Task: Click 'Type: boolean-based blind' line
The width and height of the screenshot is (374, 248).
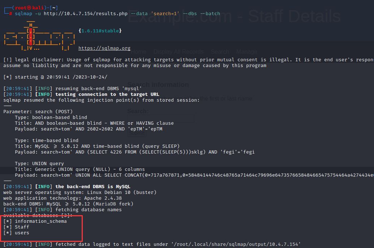Action: click(51, 118)
